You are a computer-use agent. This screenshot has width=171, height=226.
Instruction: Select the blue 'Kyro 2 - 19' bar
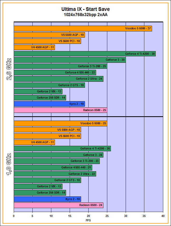click(x=49, y=104)
